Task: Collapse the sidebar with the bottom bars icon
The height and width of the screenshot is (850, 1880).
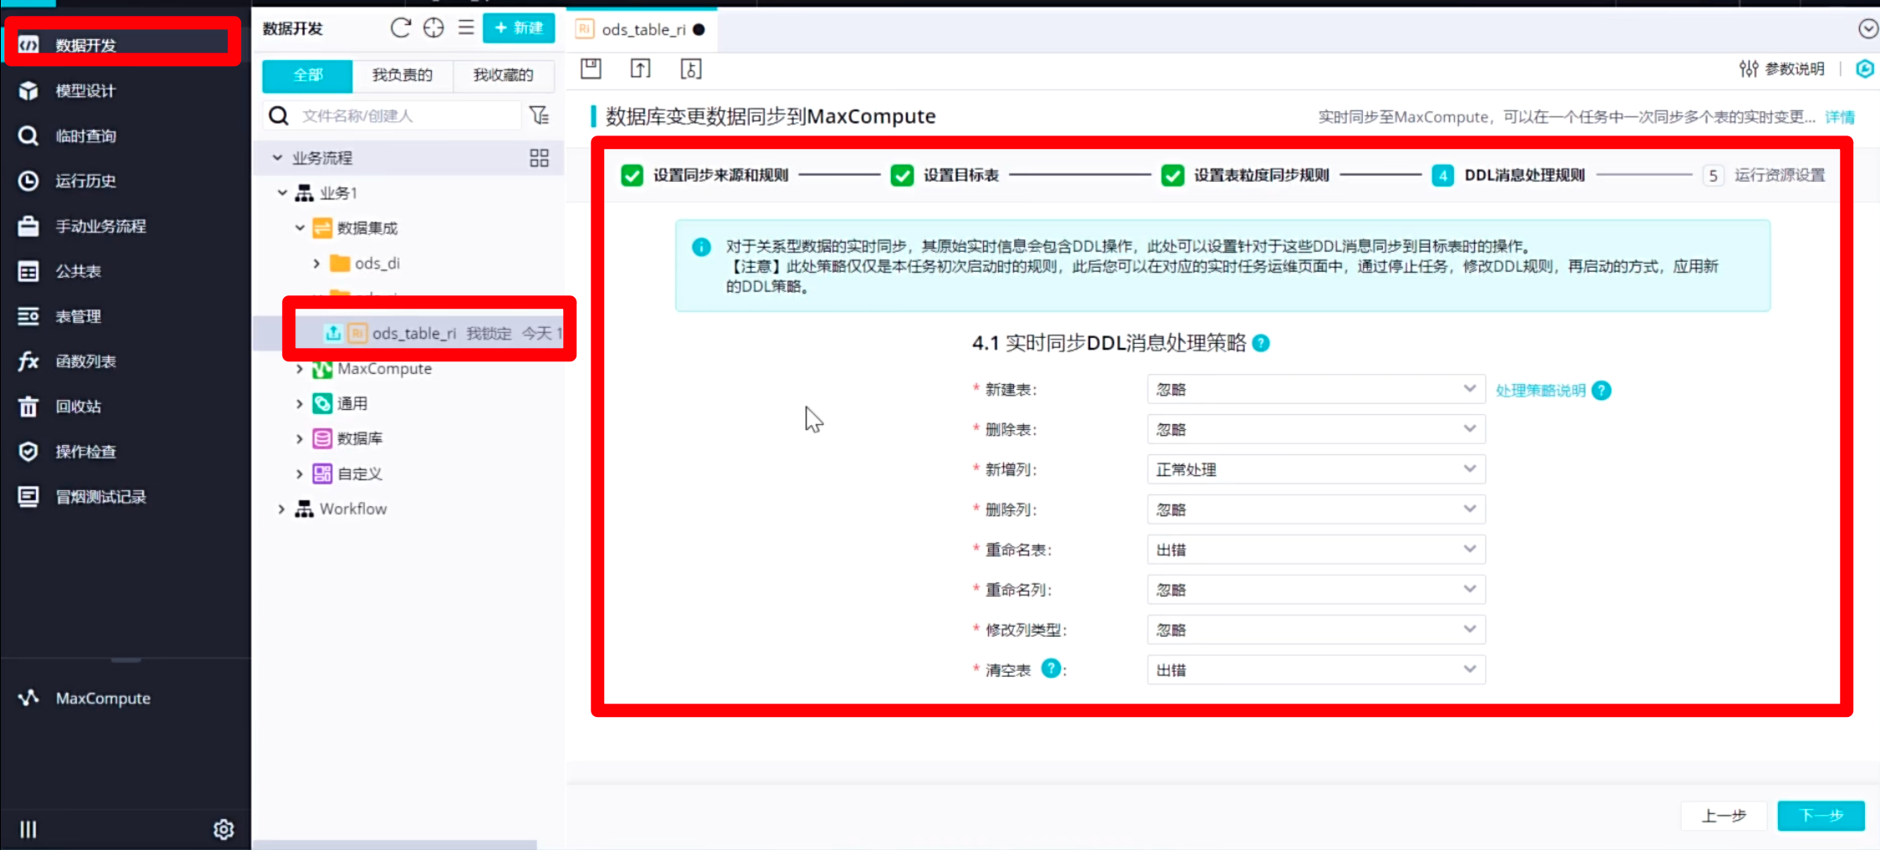Action: point(28,829)
